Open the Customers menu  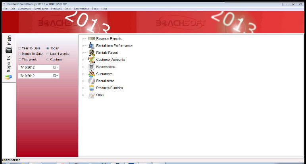pos(24,9)
